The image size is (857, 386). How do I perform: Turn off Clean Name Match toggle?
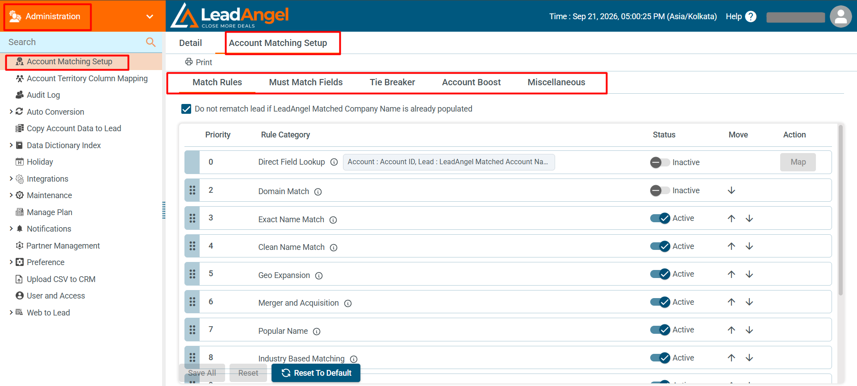point(660,246)
